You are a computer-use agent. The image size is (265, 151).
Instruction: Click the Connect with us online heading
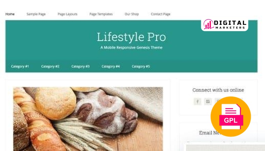point(218,90)
